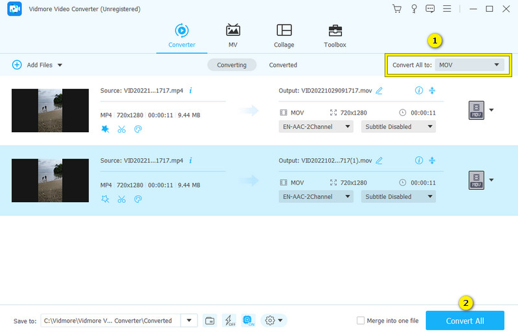Switch to the Toolbox tab

tap(335, 36)
